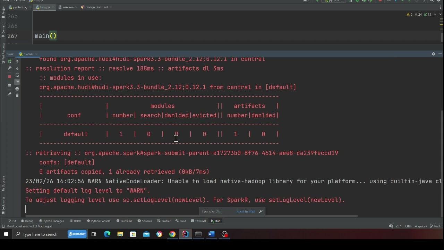Open Microsoft Word from taskbar

coord(211,234)
